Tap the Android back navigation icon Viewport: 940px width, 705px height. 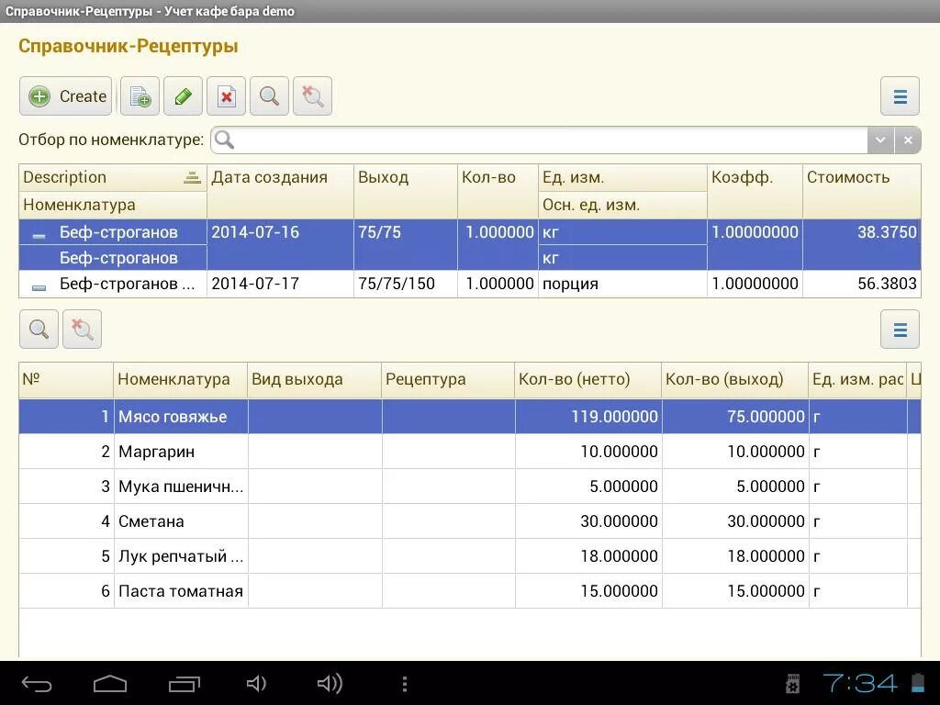point(37,683)
